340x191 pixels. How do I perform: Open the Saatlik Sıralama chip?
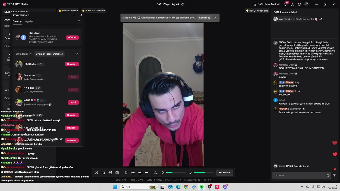69,11
